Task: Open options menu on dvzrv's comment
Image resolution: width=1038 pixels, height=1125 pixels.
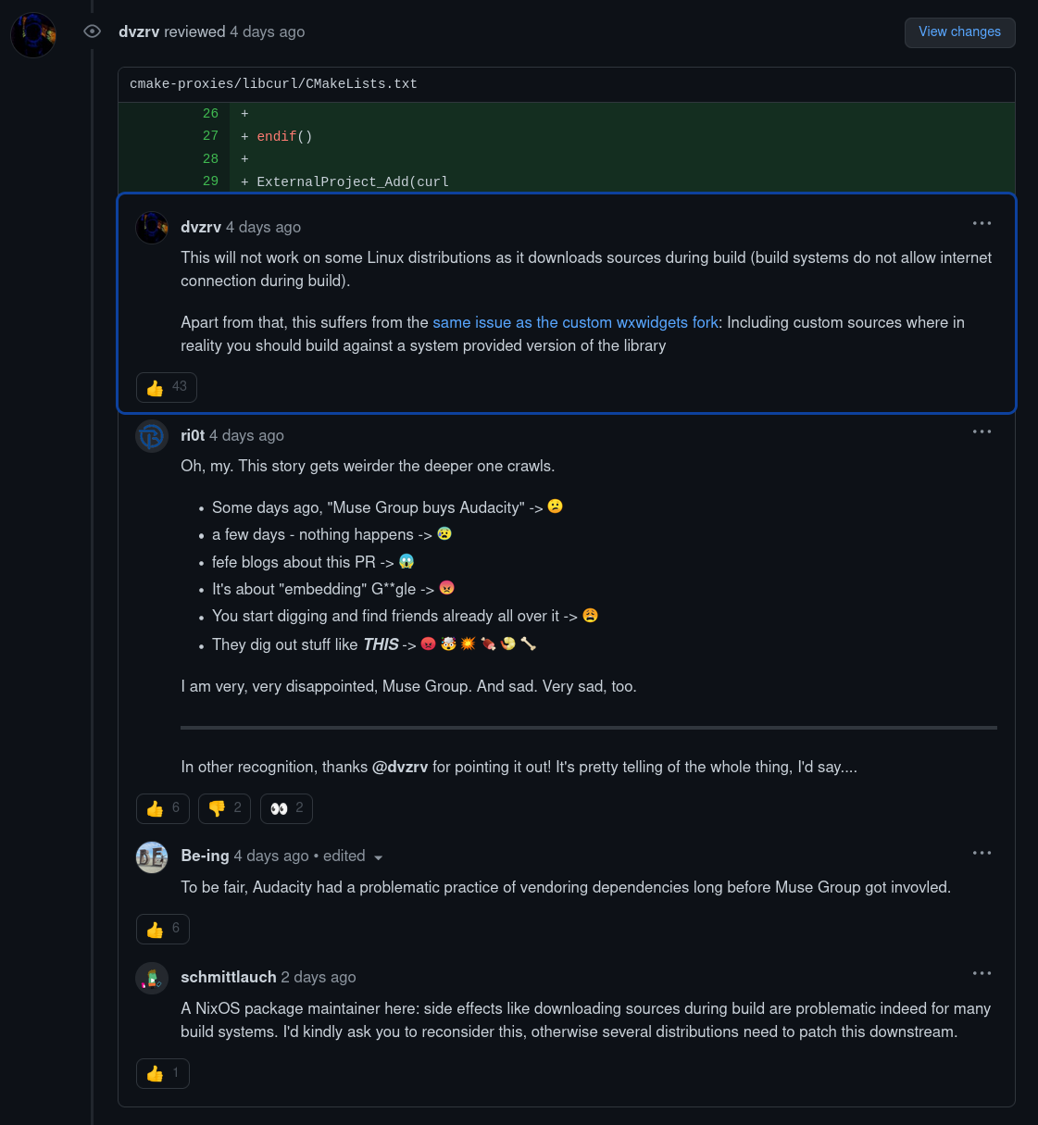Action: pyautogui.click(x=982, y=223)
